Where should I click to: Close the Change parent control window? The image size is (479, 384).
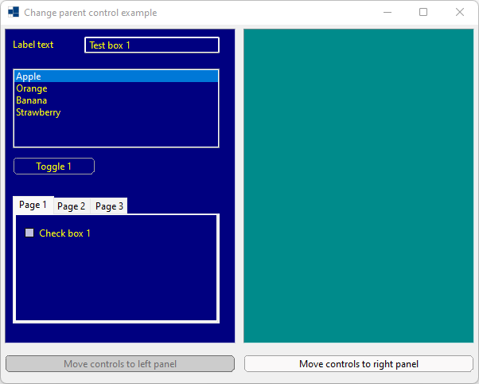pos(459,13)
